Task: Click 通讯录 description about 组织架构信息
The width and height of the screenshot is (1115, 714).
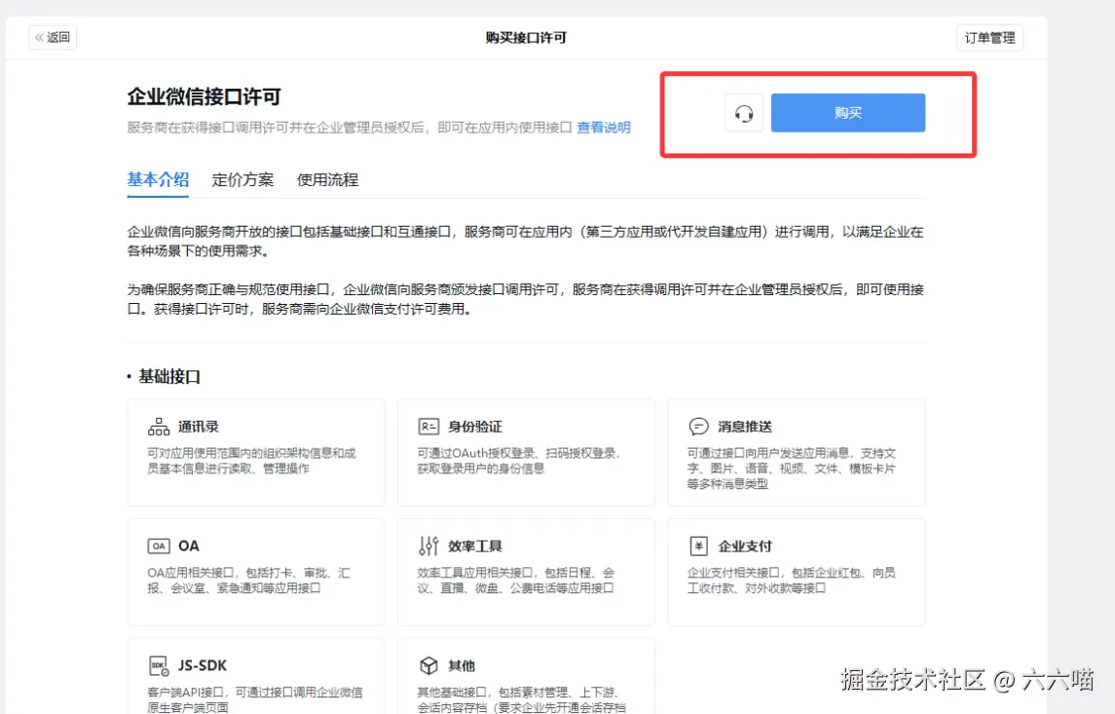Action: (251, 461)
